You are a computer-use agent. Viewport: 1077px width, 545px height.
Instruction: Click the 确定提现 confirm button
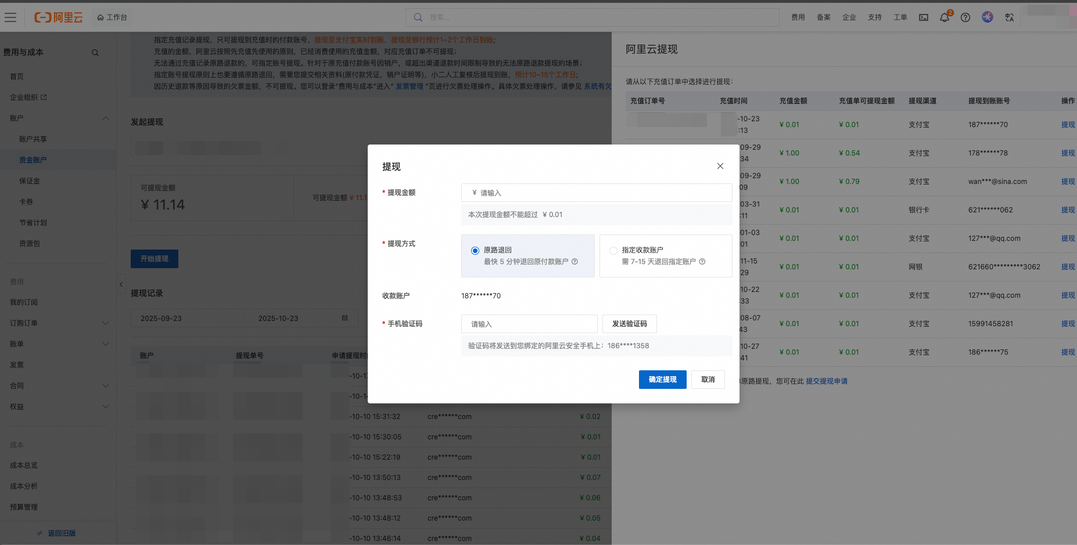(663, 380)
